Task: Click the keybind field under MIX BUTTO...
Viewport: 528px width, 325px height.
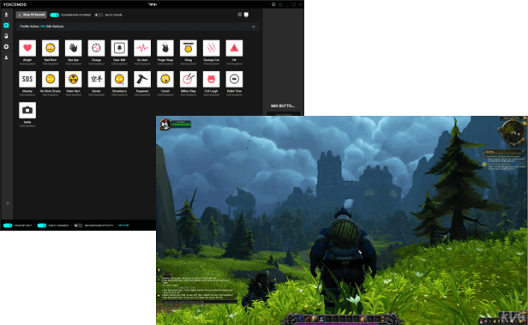Action: 284,114
